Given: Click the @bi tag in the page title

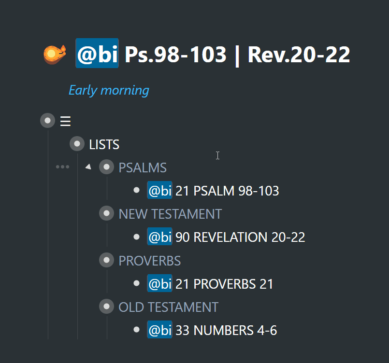Looking at the screenshot, I should [x=97, y=53].
